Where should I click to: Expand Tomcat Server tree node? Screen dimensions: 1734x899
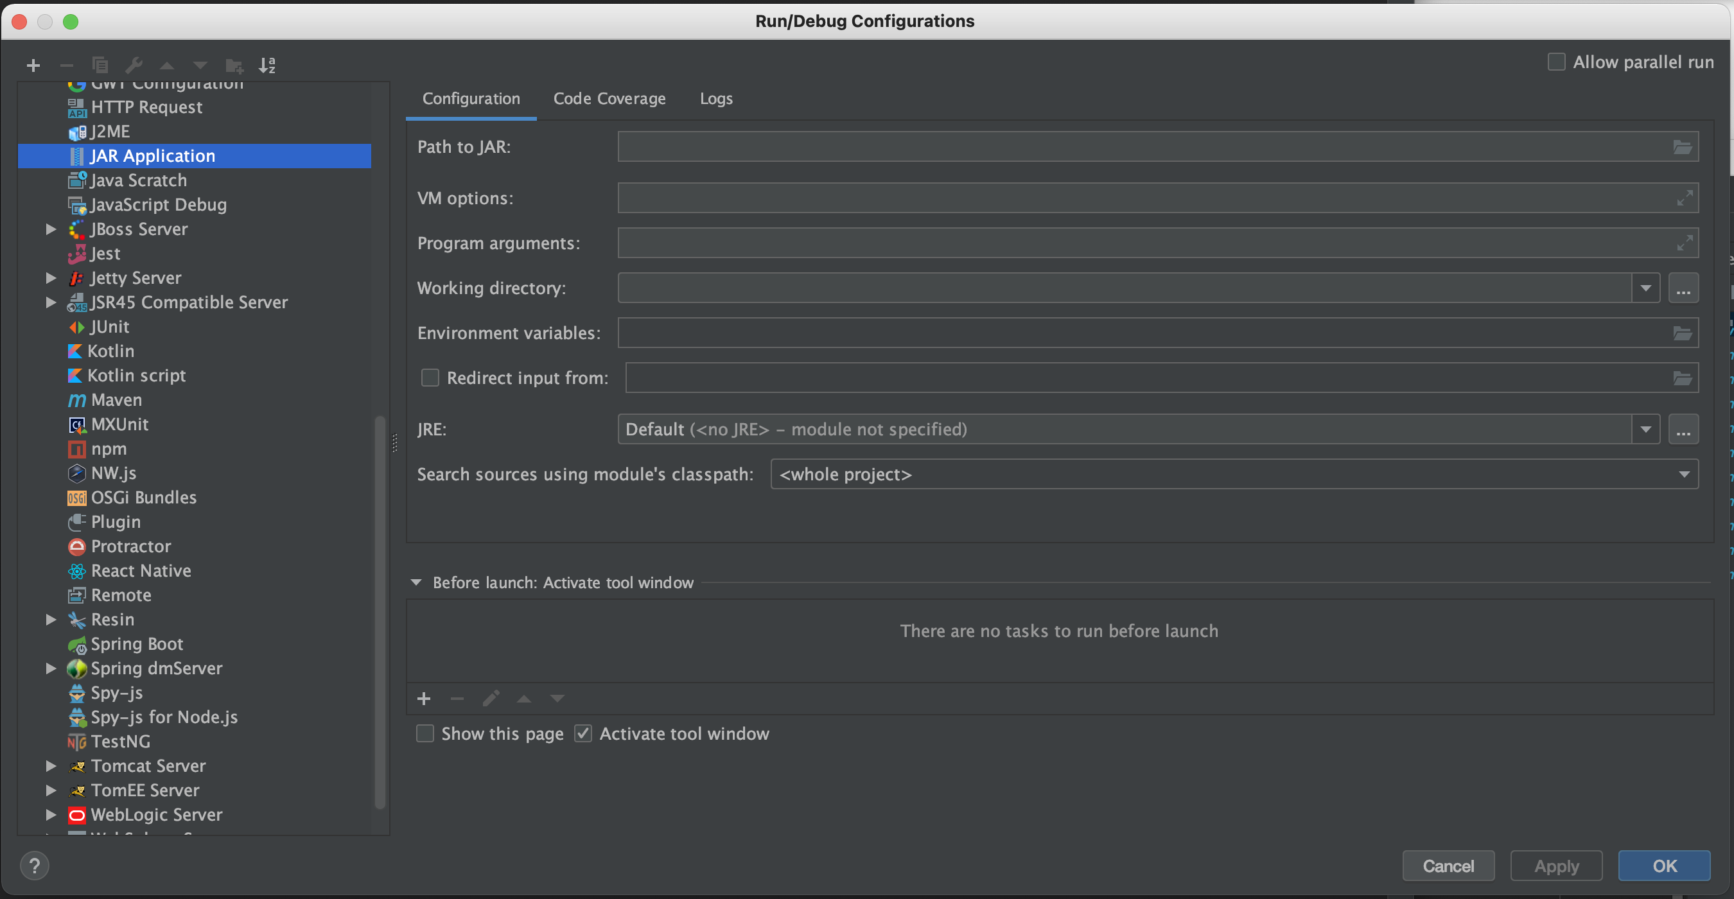tap(51, 766)
